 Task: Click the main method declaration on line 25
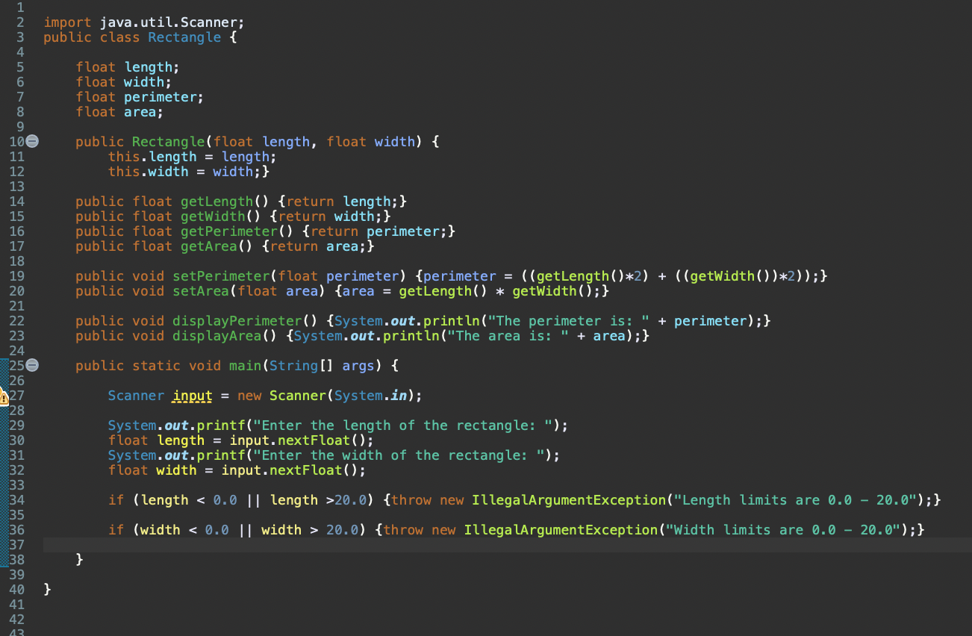coord(246,365)
